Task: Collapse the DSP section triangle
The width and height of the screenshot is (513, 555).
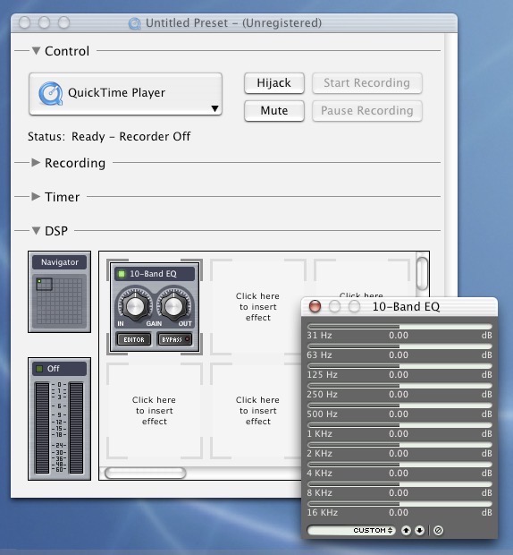Action: (x=36, y=231)
